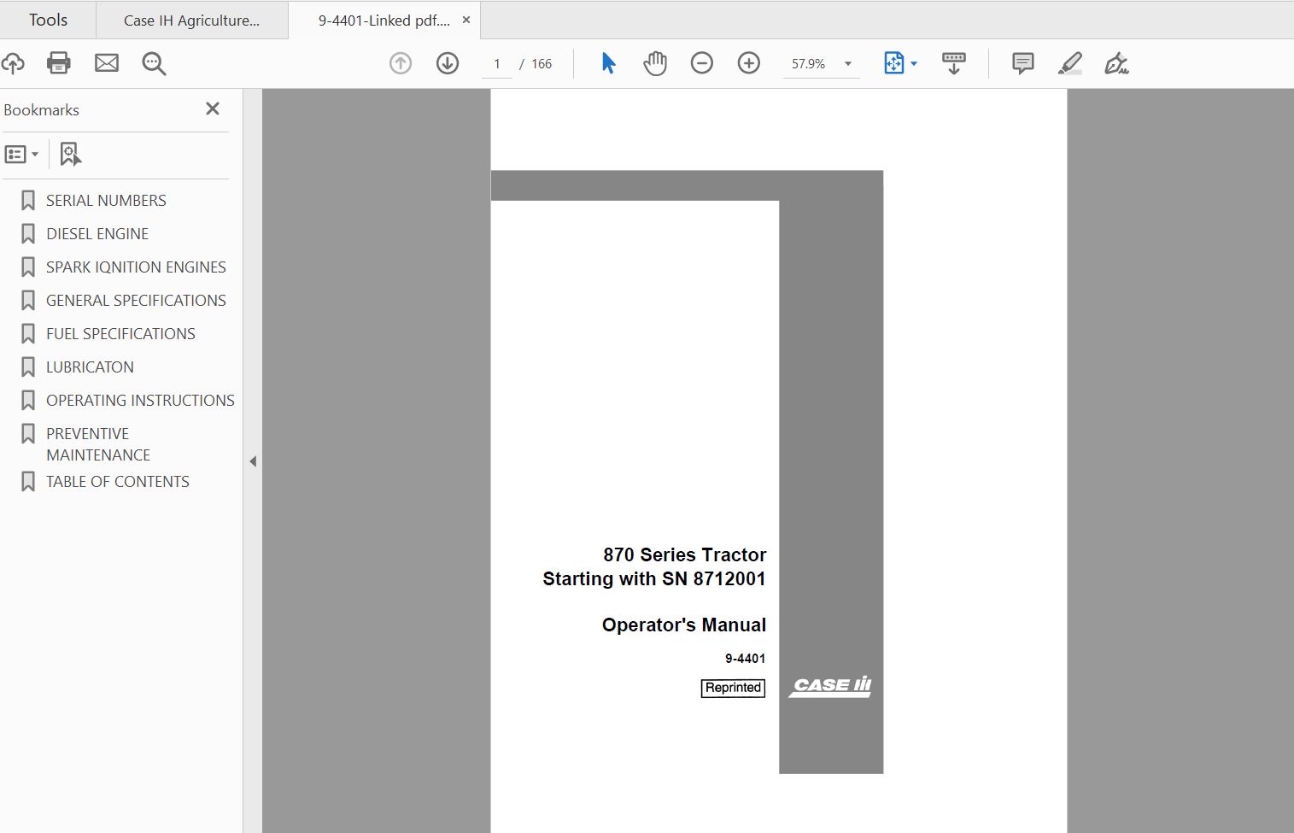Click the bookmark icon beside TABLE OF CONTENTS

[28, 482]
